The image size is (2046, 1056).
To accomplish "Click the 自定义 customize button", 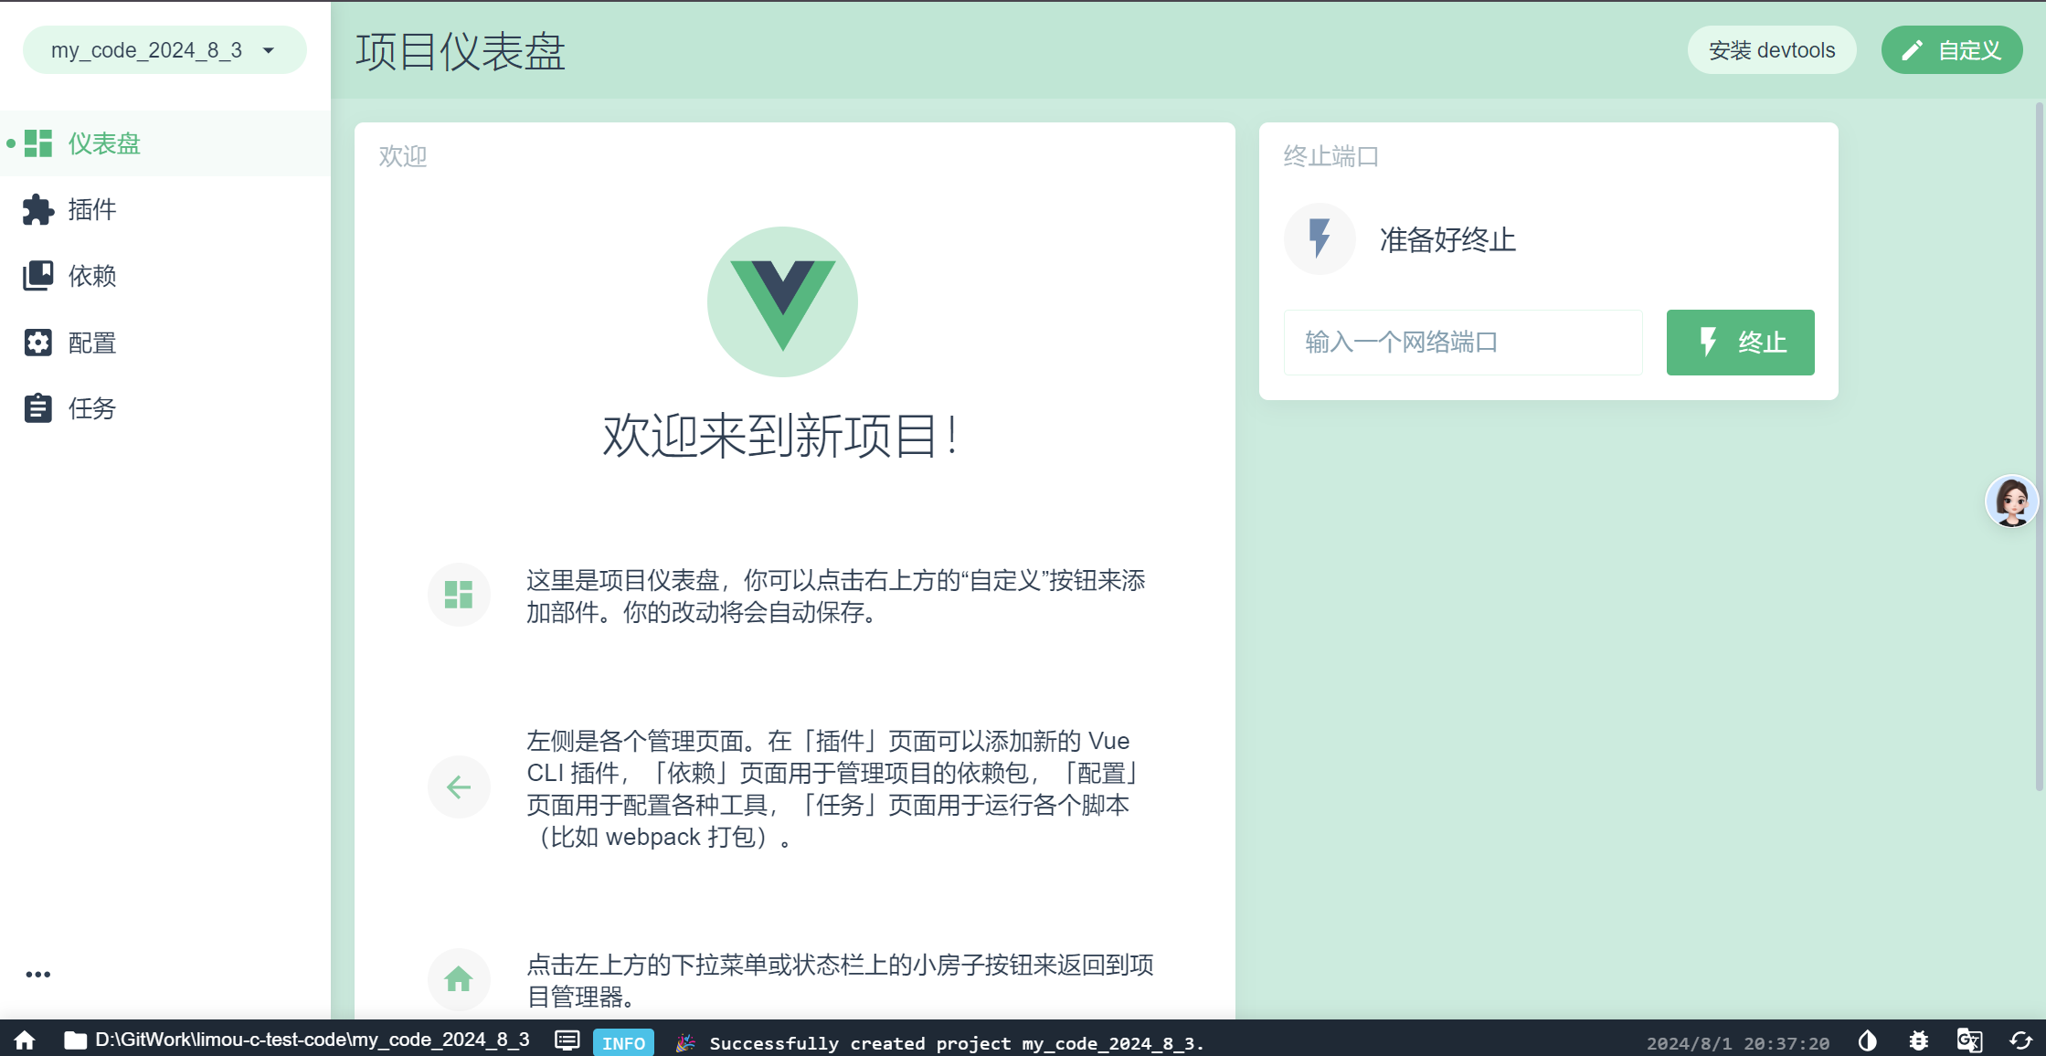I will 1951,50.
